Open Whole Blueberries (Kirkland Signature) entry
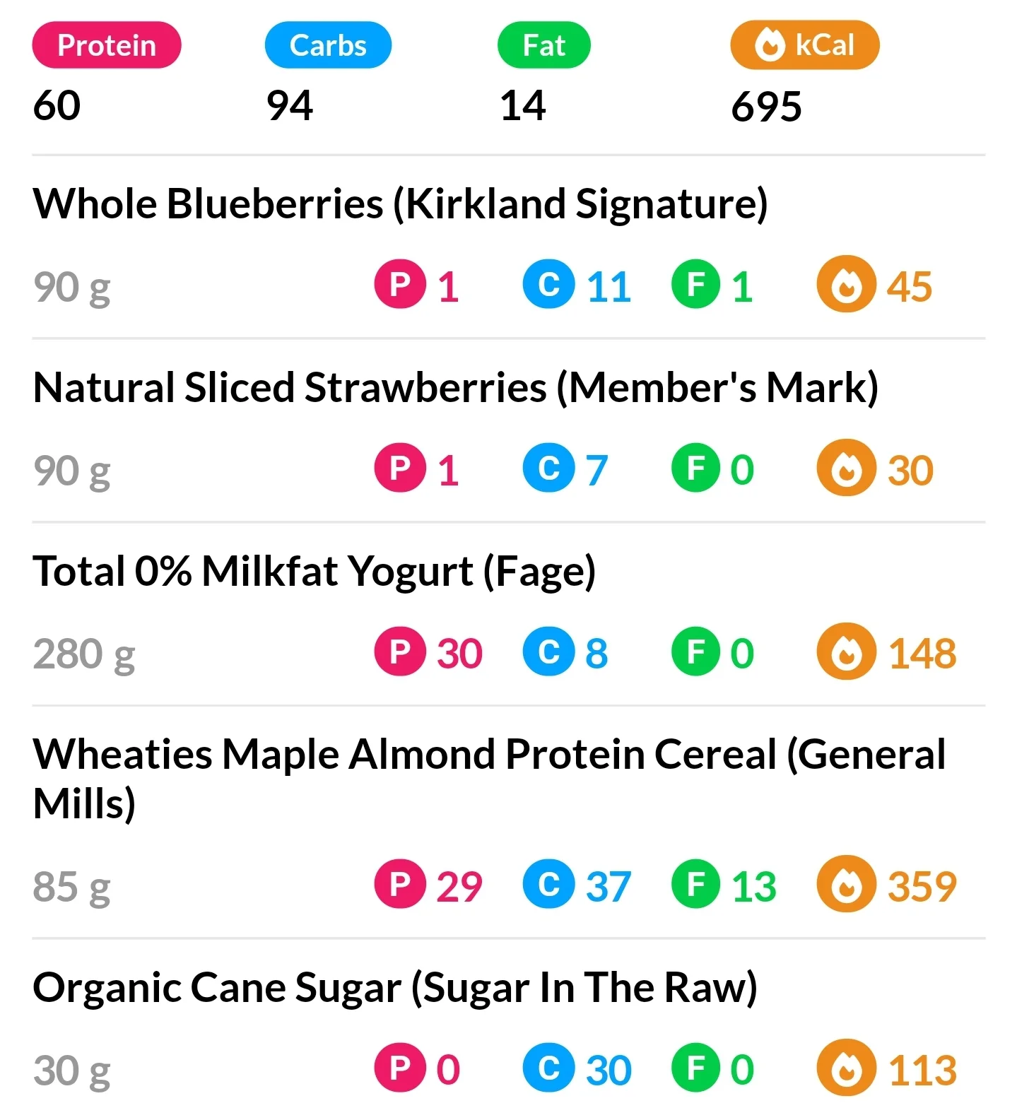The width and height of the screenshot is (1017, 1120). (400, 204)
